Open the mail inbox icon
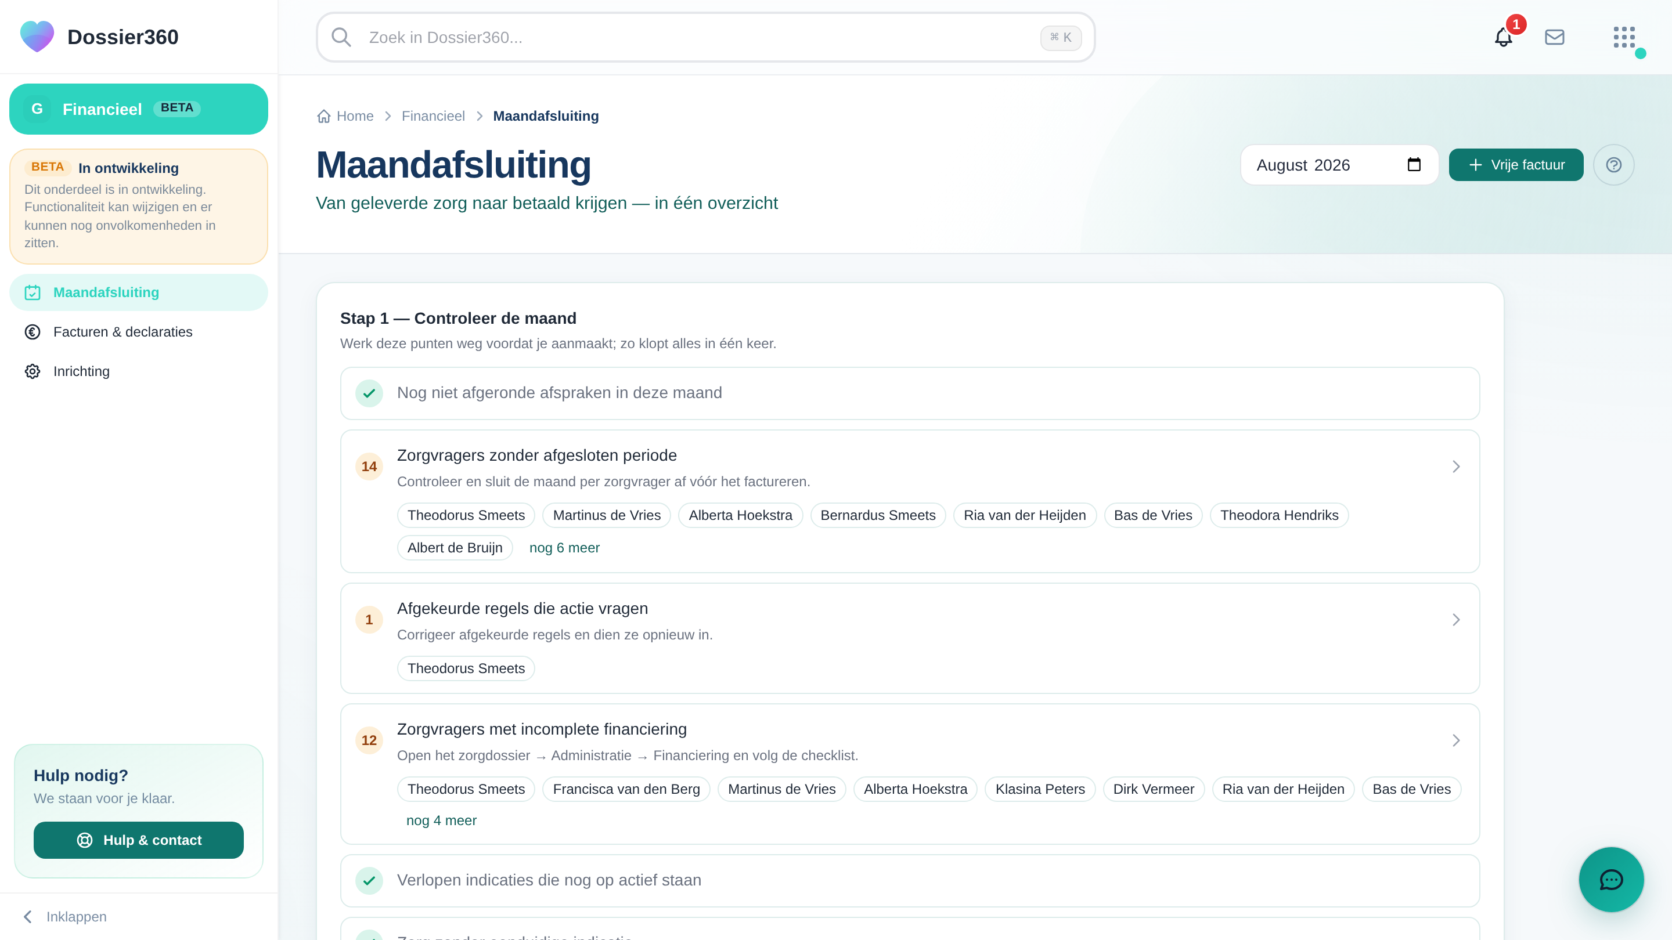The image size is (1672, 940). [x=1555, y=38]
